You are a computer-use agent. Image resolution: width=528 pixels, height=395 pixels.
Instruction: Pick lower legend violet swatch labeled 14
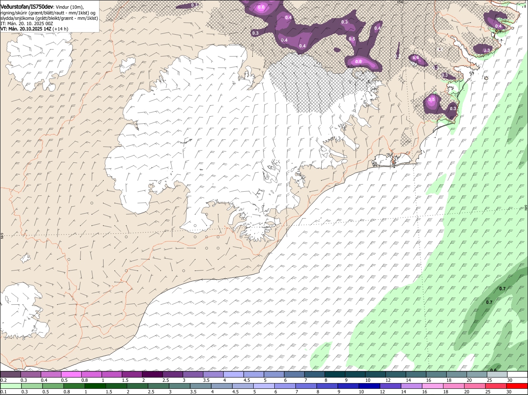click(412, 386)
